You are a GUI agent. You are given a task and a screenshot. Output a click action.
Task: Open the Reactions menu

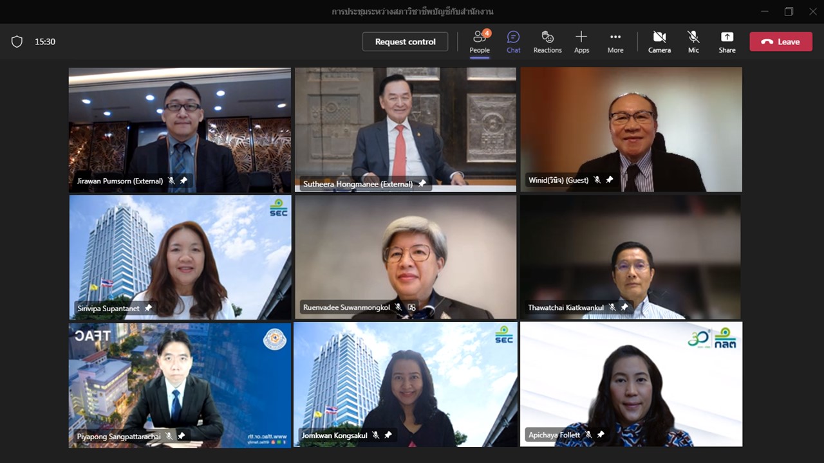[x=547, y=42]
